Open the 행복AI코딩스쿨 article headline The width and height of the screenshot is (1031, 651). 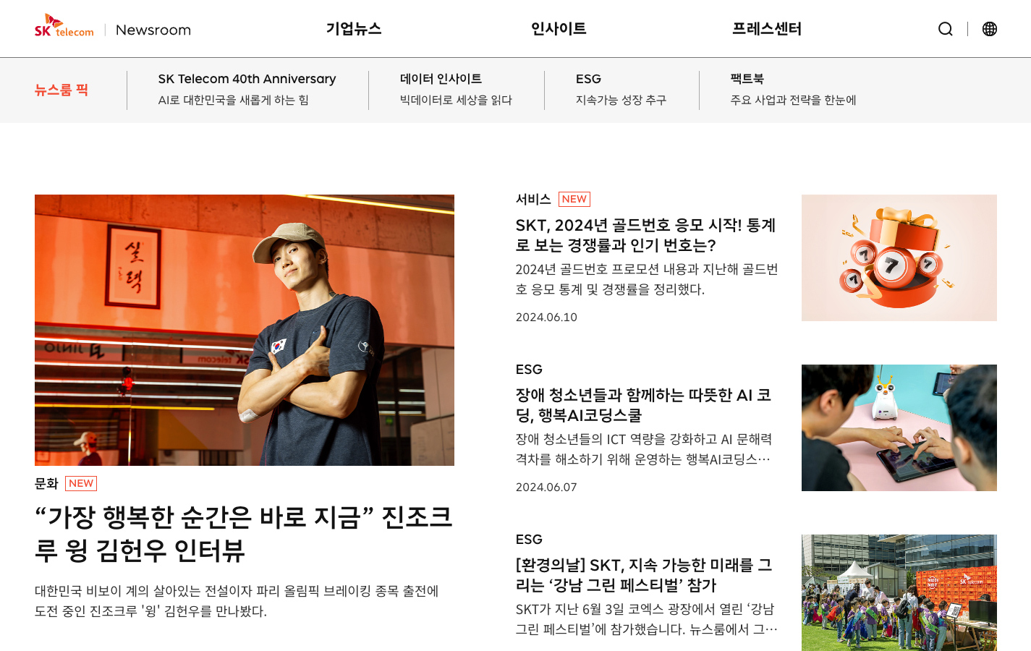[x=643, y=405]
